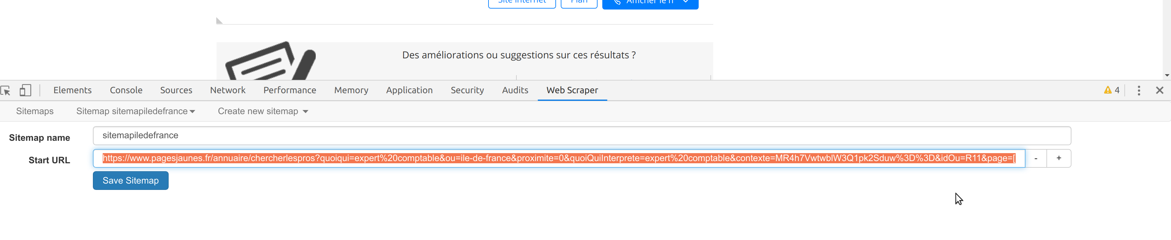Toggle the device toolbar icon

(25, 90)
